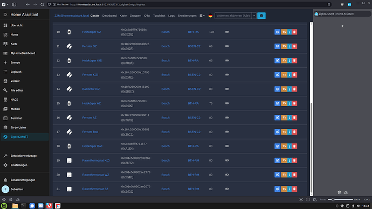Open Linux Mint start menu
The width and height of the screenshot is (372, 209).
click(4, 206)
